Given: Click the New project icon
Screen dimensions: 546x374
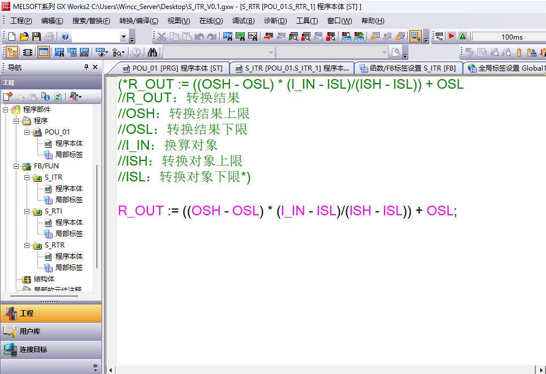Looking at the screenshot, I should point(11,37).
